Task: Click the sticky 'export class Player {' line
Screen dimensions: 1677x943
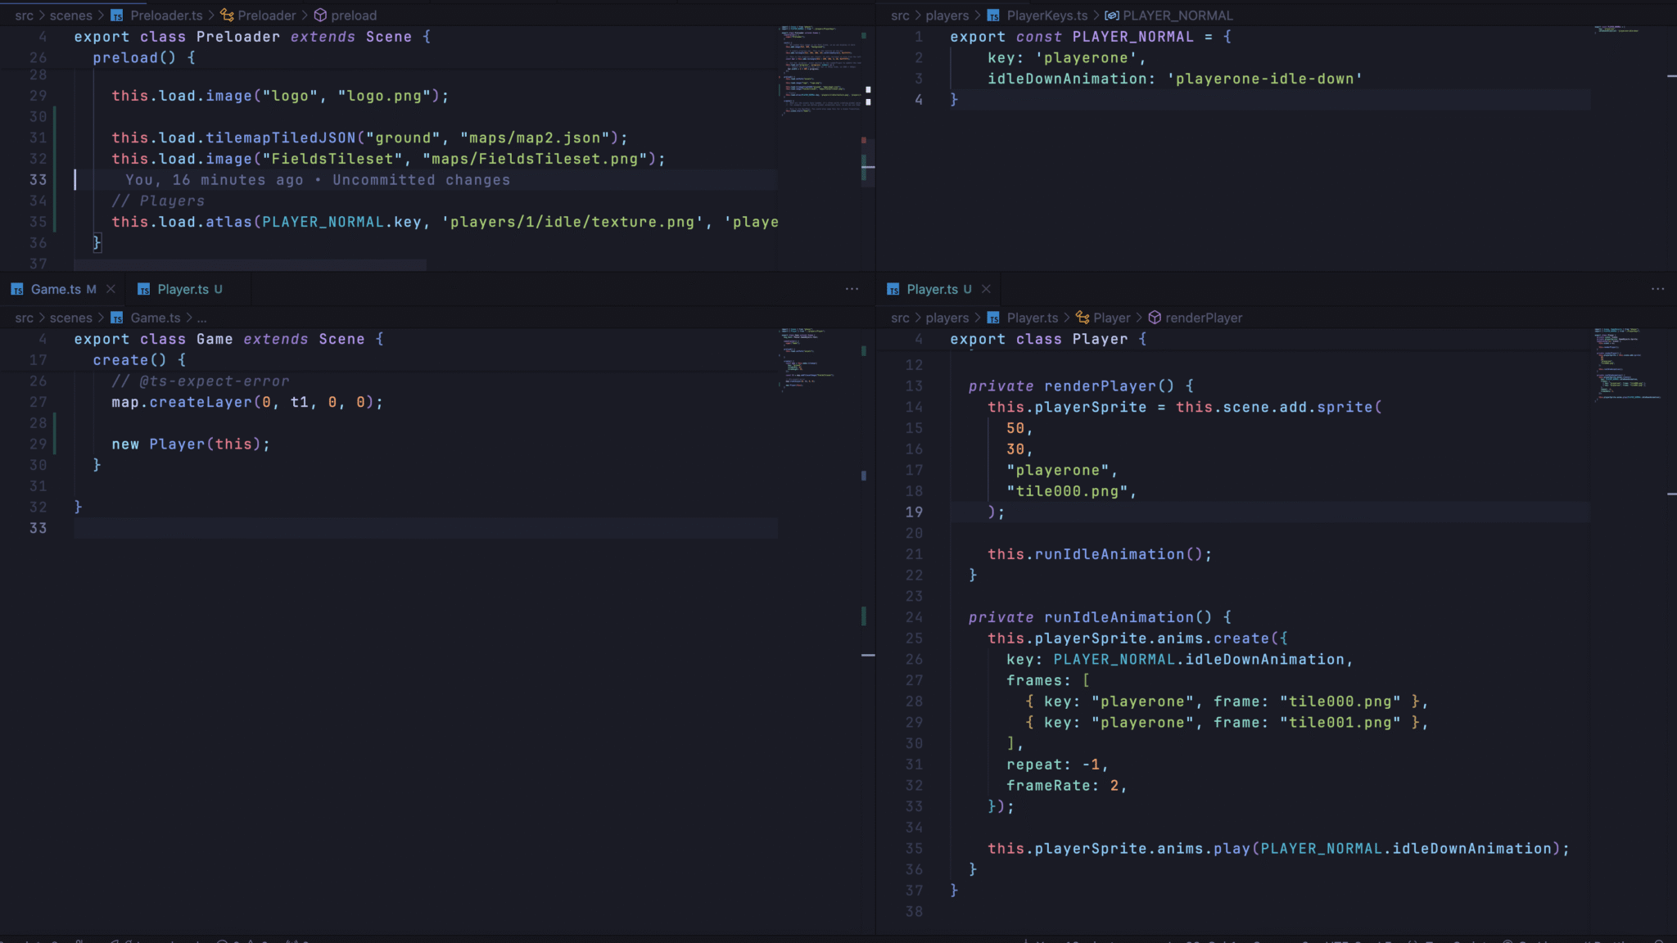Action: tap(1048, 339)
